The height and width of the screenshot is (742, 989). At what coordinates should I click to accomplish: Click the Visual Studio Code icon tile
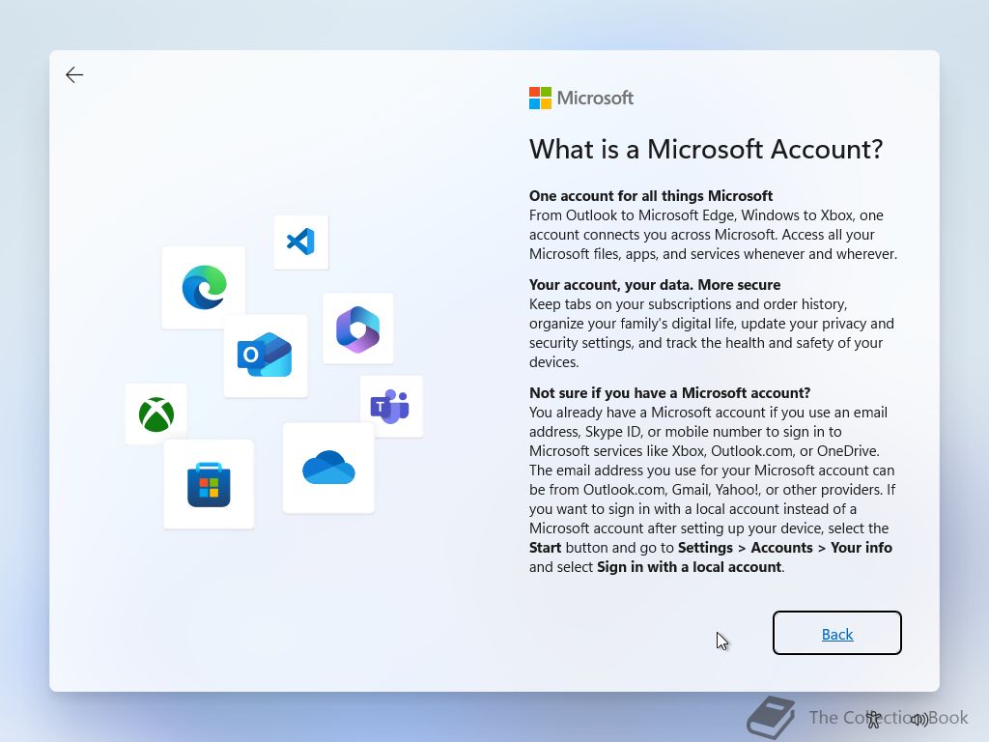pyautogui.click(x=301, y=243)
